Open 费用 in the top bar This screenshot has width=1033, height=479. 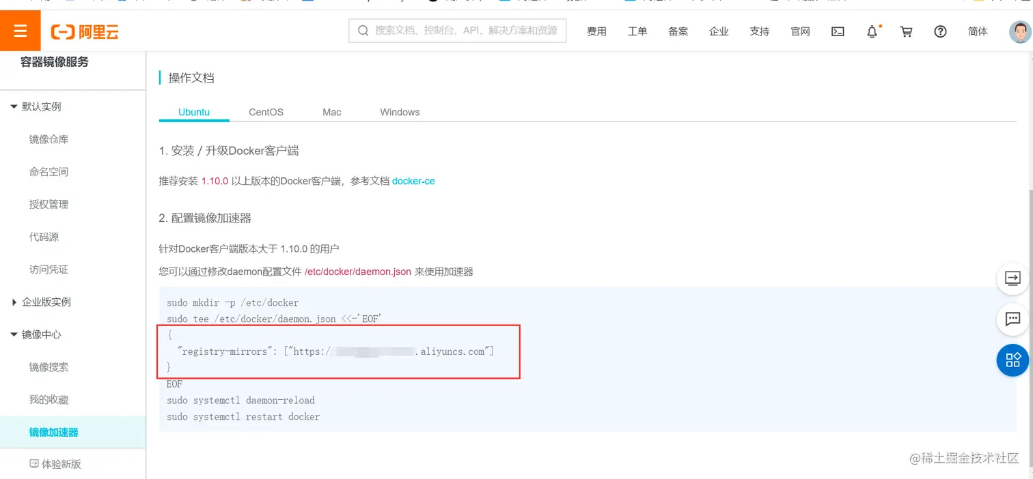[596, 31]
